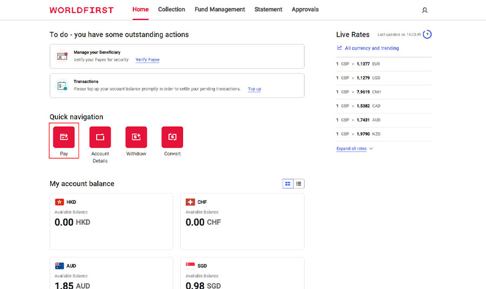Image resolution: width=486 pixels, height=289 pixels.
Task: Open the Statement tab
Action: (x=268, y=10)
